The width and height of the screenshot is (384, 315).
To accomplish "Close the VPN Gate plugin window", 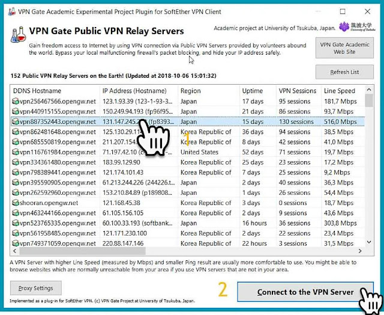I will tap(367, 11).
